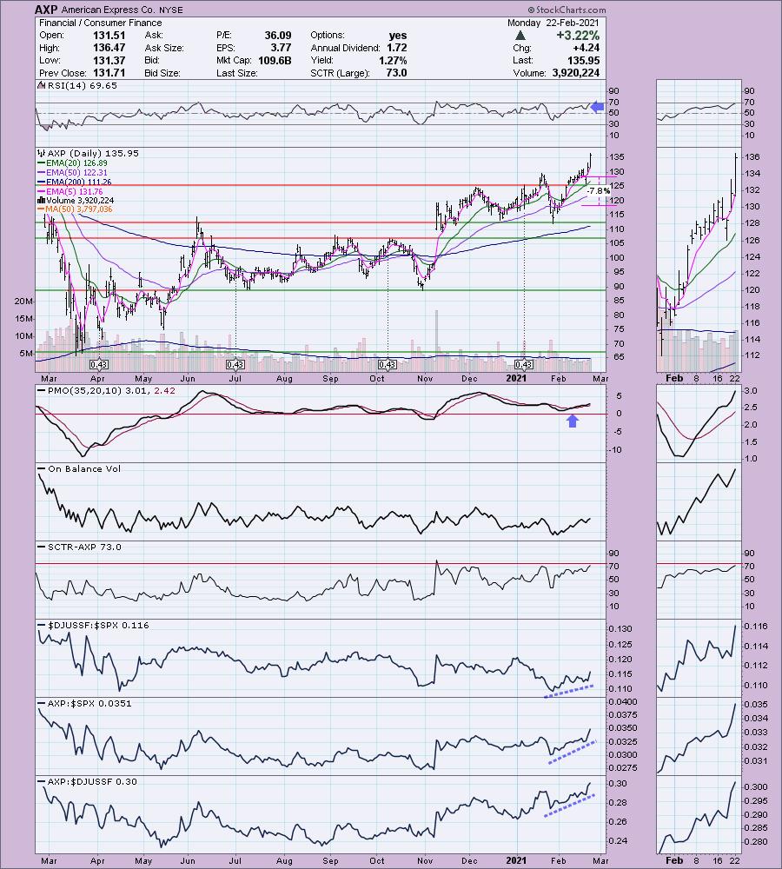Viewport: 782px width, 869px height.
Task: Click the 0.43 dividend marker near Jul
Action: 235,364
